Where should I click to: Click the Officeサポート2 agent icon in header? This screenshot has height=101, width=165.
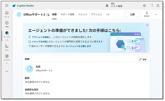click(x=19, y=15)
